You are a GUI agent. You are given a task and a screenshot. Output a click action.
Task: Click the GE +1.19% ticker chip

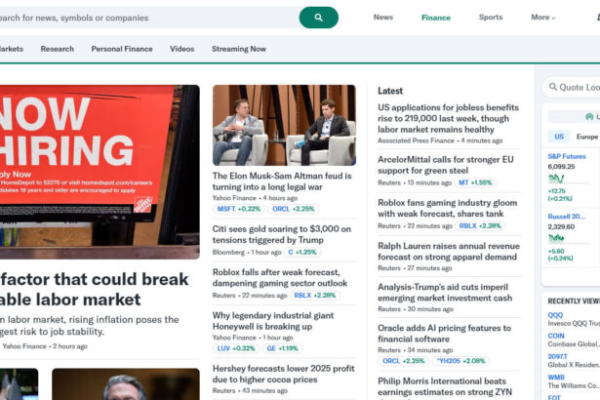point(282,348)
